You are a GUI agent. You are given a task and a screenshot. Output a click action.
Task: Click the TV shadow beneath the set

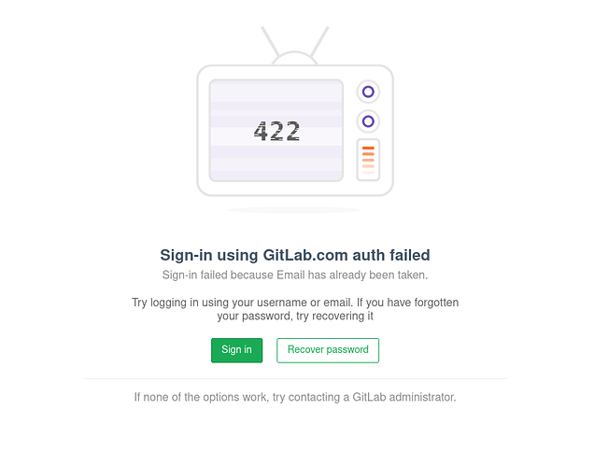pos(295,209)
